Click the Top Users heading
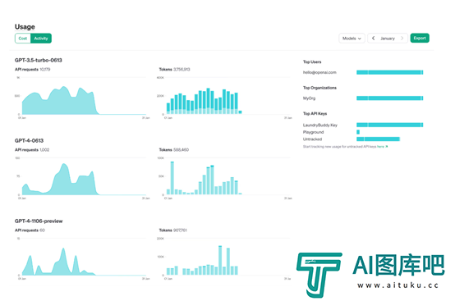455x301 pixels. point(312,62)
